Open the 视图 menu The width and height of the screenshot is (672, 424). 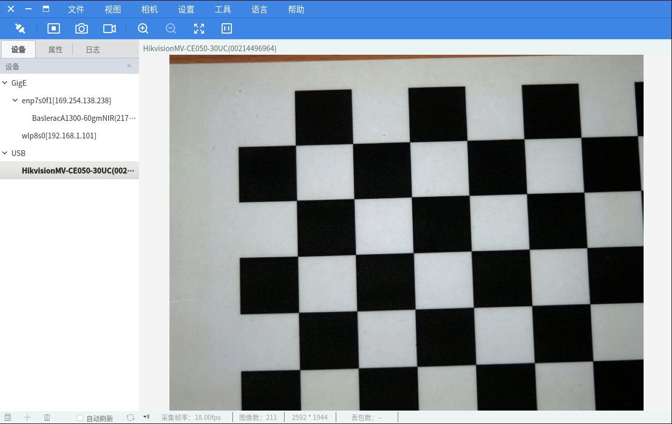tap(113, 9)
